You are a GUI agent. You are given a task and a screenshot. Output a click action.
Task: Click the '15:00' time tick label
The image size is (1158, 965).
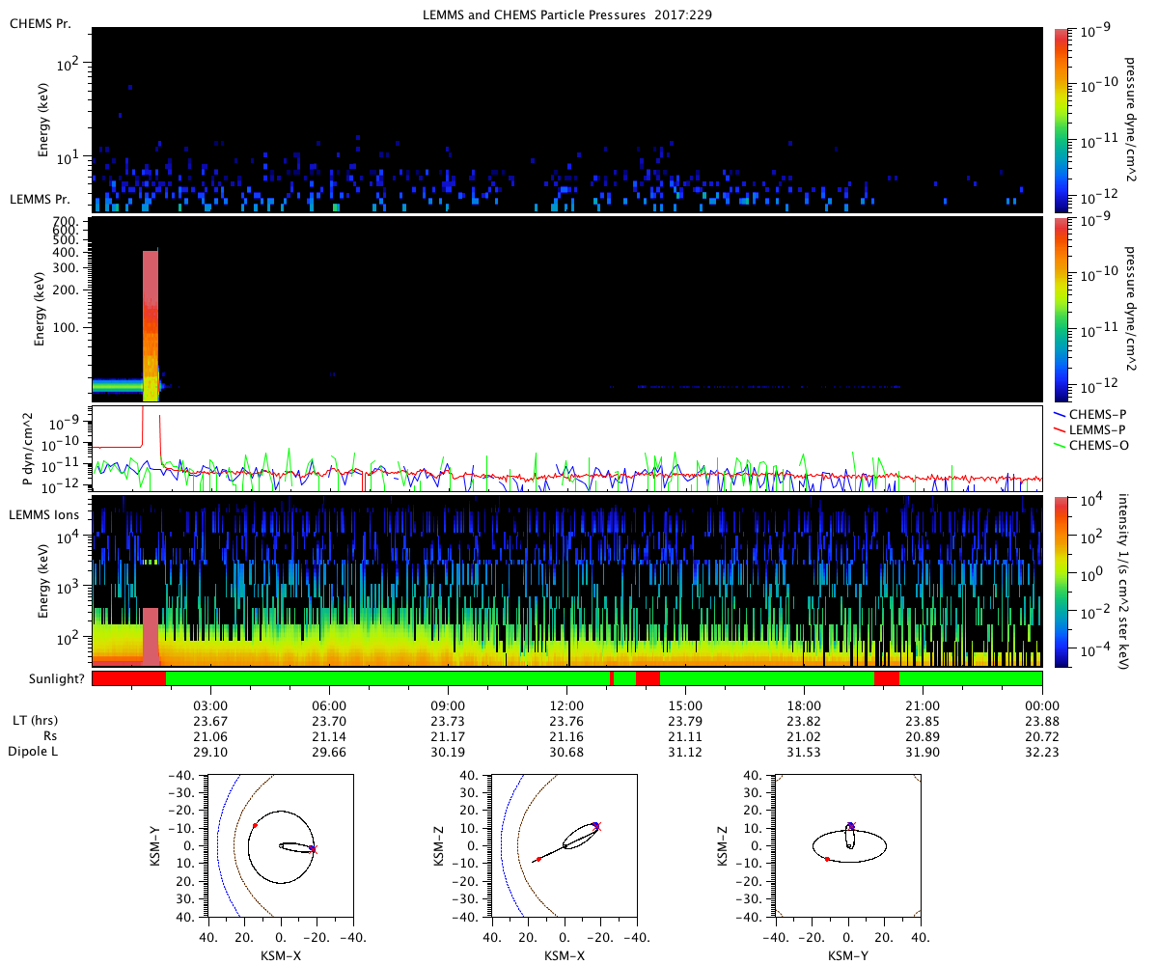point(686,705)
